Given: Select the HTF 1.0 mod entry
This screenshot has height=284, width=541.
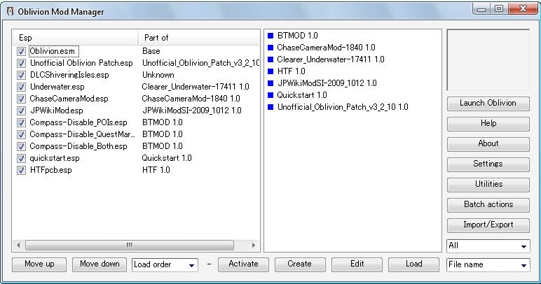Looking at the screenshot, I should tap(292, 71).
